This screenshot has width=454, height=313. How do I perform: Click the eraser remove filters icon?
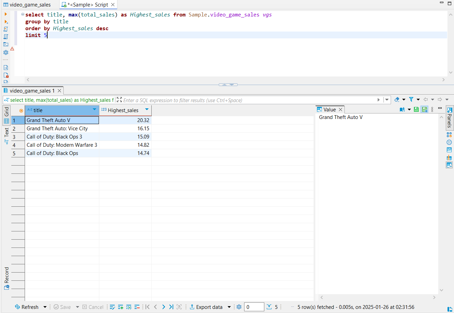(x=397, y=99)
